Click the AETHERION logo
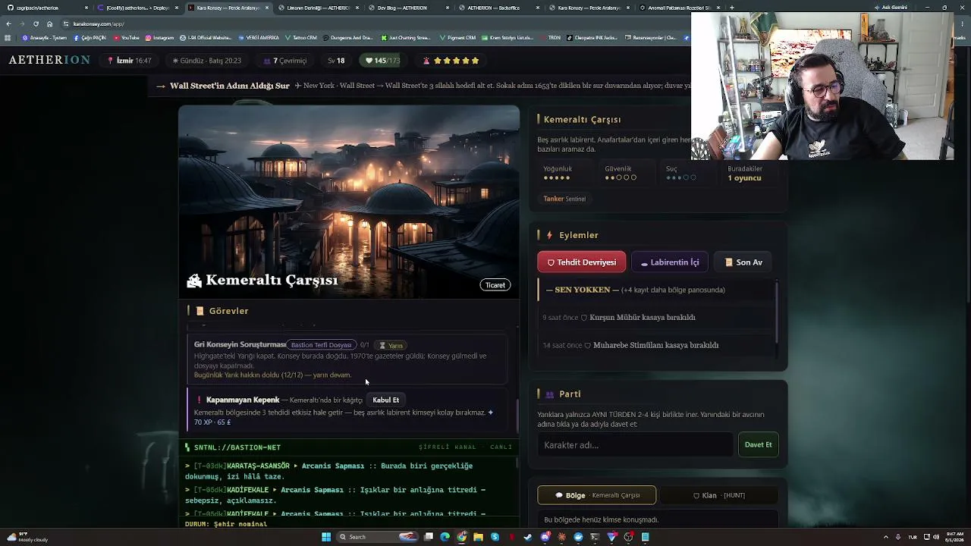This screenshot has width=971, height=546. pyautogui.click(x=49, y=60)
